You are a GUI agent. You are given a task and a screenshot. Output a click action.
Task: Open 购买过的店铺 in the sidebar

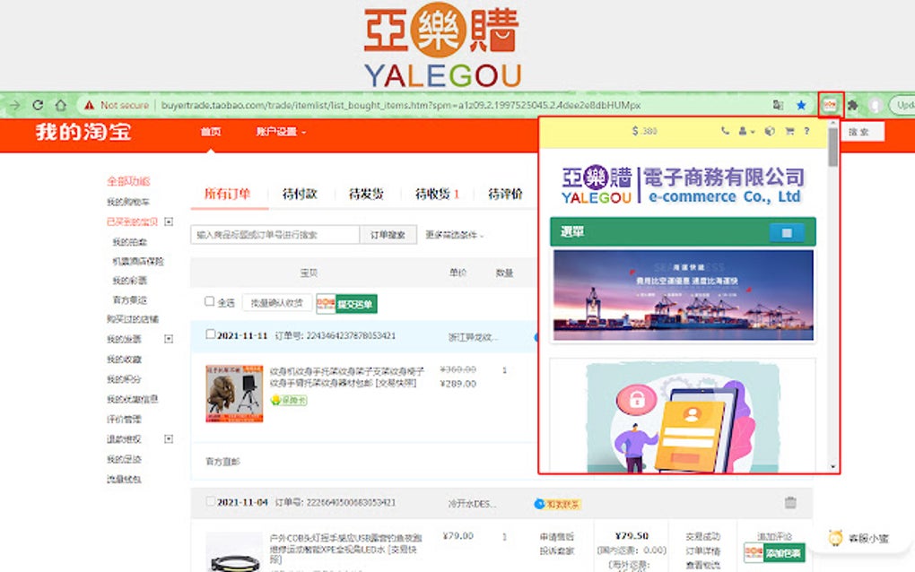coord(133,319)
